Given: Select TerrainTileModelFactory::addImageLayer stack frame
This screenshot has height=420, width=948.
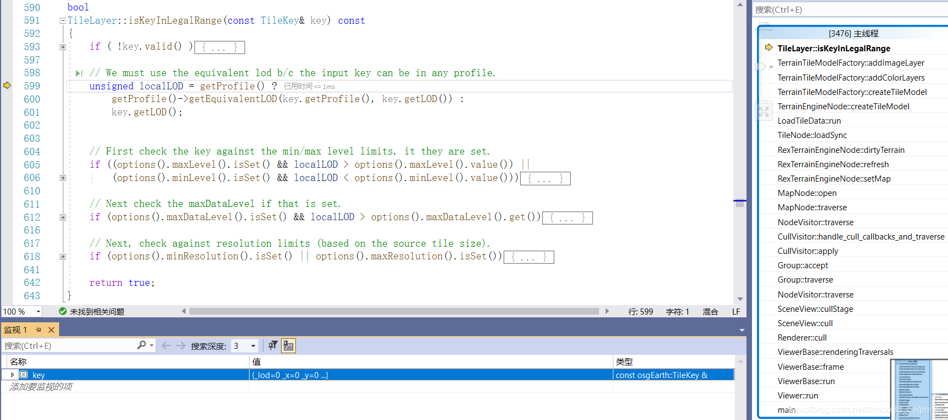Looking at the screenshot, I should [x=851, y=63].
